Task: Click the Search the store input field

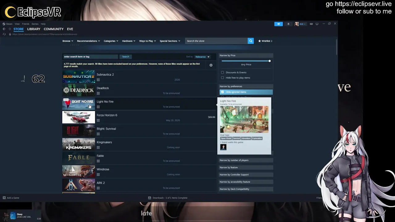Action: (216, 41)
